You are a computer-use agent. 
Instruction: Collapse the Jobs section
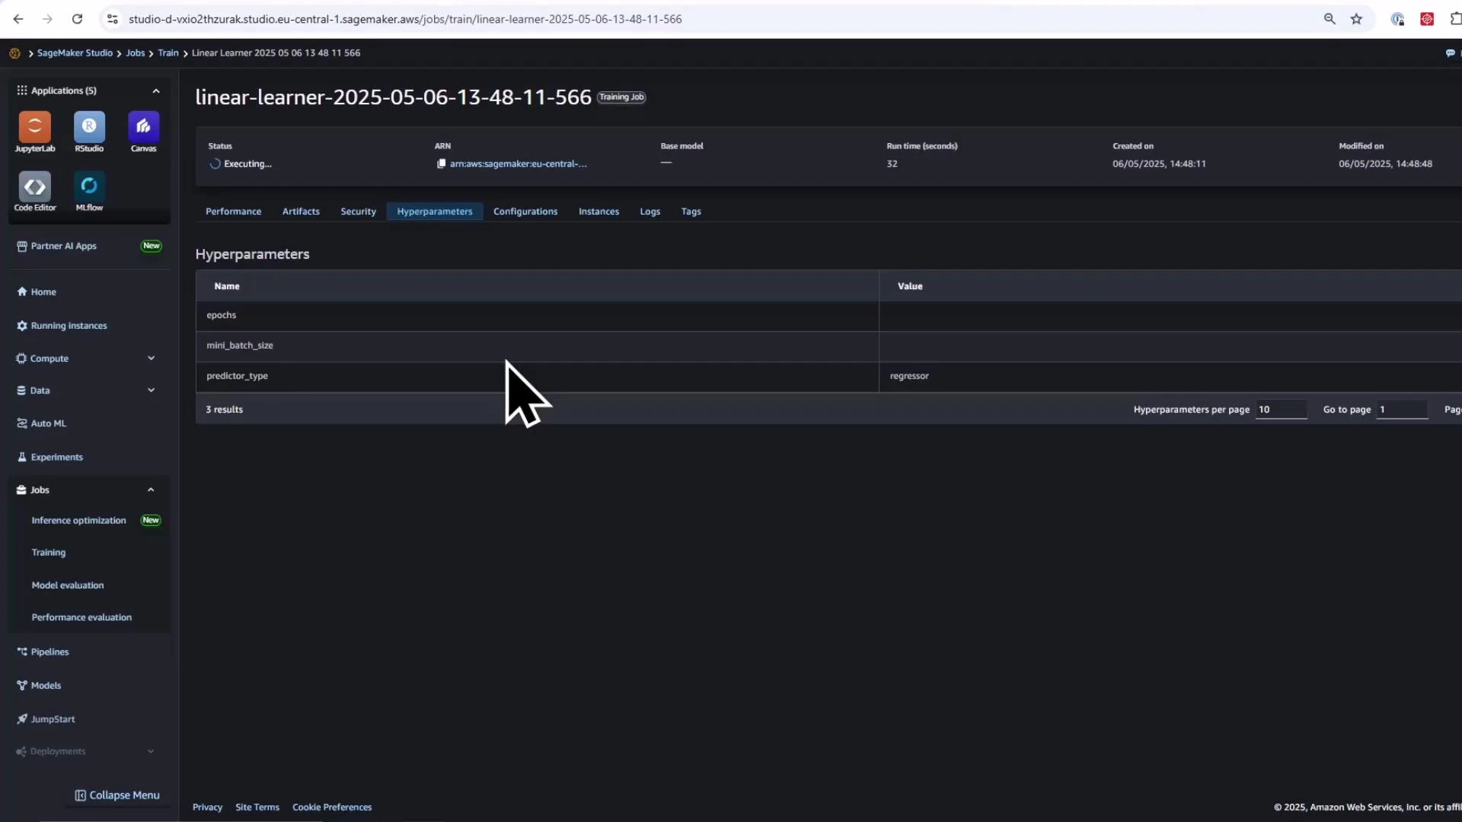click(x=150, y=489)
